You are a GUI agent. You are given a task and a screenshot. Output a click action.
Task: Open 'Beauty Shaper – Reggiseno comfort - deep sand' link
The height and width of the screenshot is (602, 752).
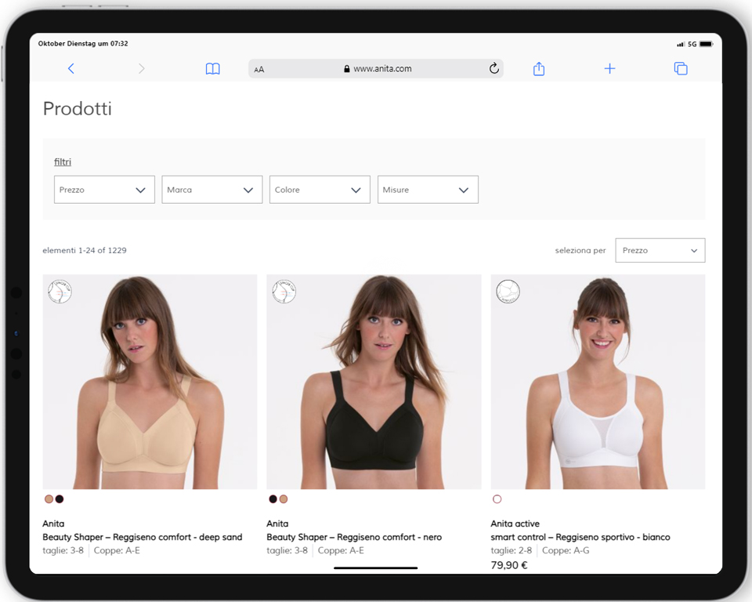tap(143, 537)
